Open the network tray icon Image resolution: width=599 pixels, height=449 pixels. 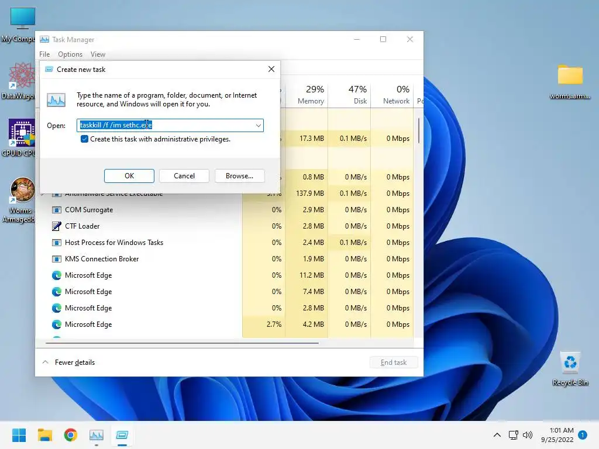(514, 435)
